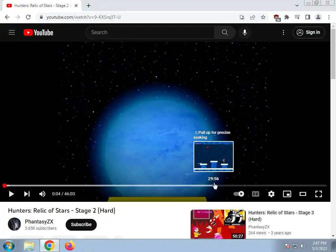Open the Extensions puzzle icon

click(x=287, y=17)
